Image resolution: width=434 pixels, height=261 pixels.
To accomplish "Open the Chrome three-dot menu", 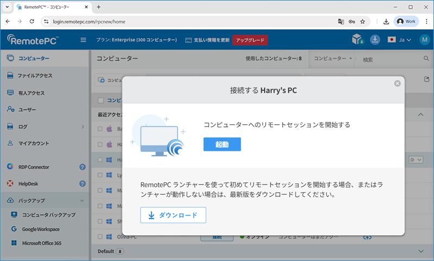I will point(426,21).
